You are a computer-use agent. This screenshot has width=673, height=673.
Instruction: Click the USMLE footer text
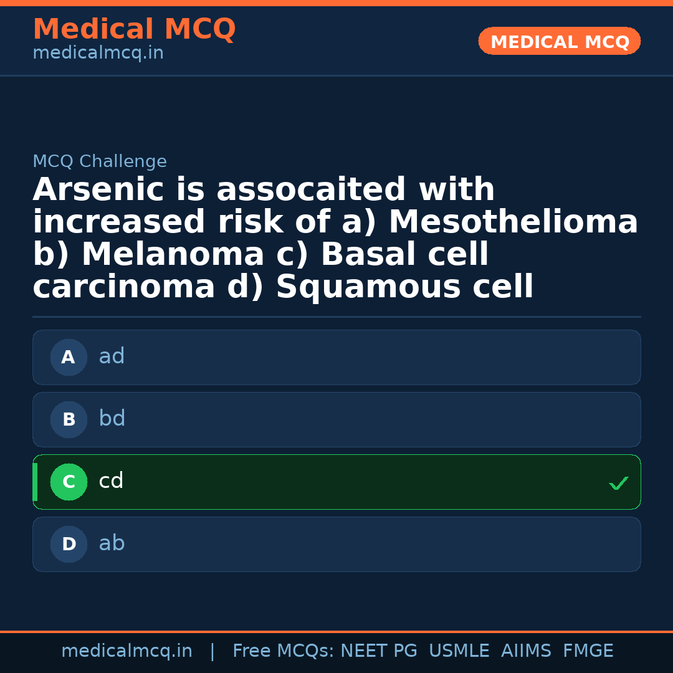459,651
